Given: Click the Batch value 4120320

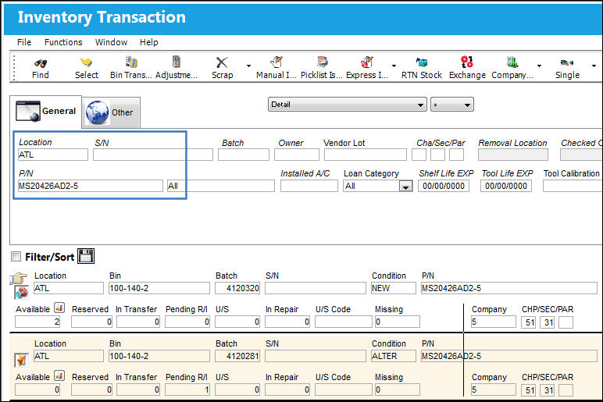Looking at the screenshot, I should tap(237, 288).
